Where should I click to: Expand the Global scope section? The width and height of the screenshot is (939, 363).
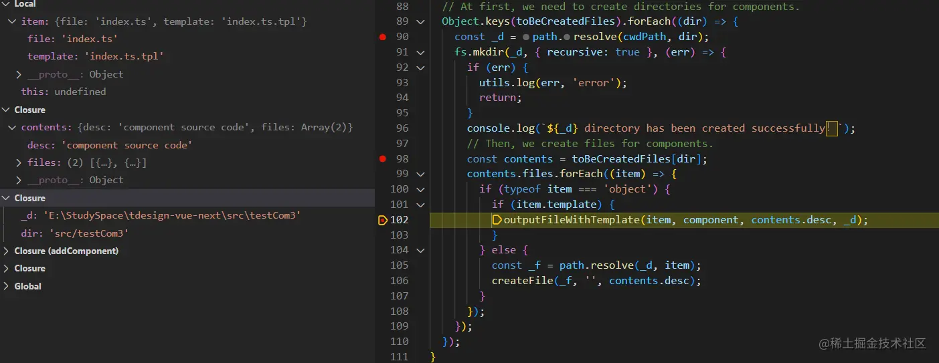point(7,286)
